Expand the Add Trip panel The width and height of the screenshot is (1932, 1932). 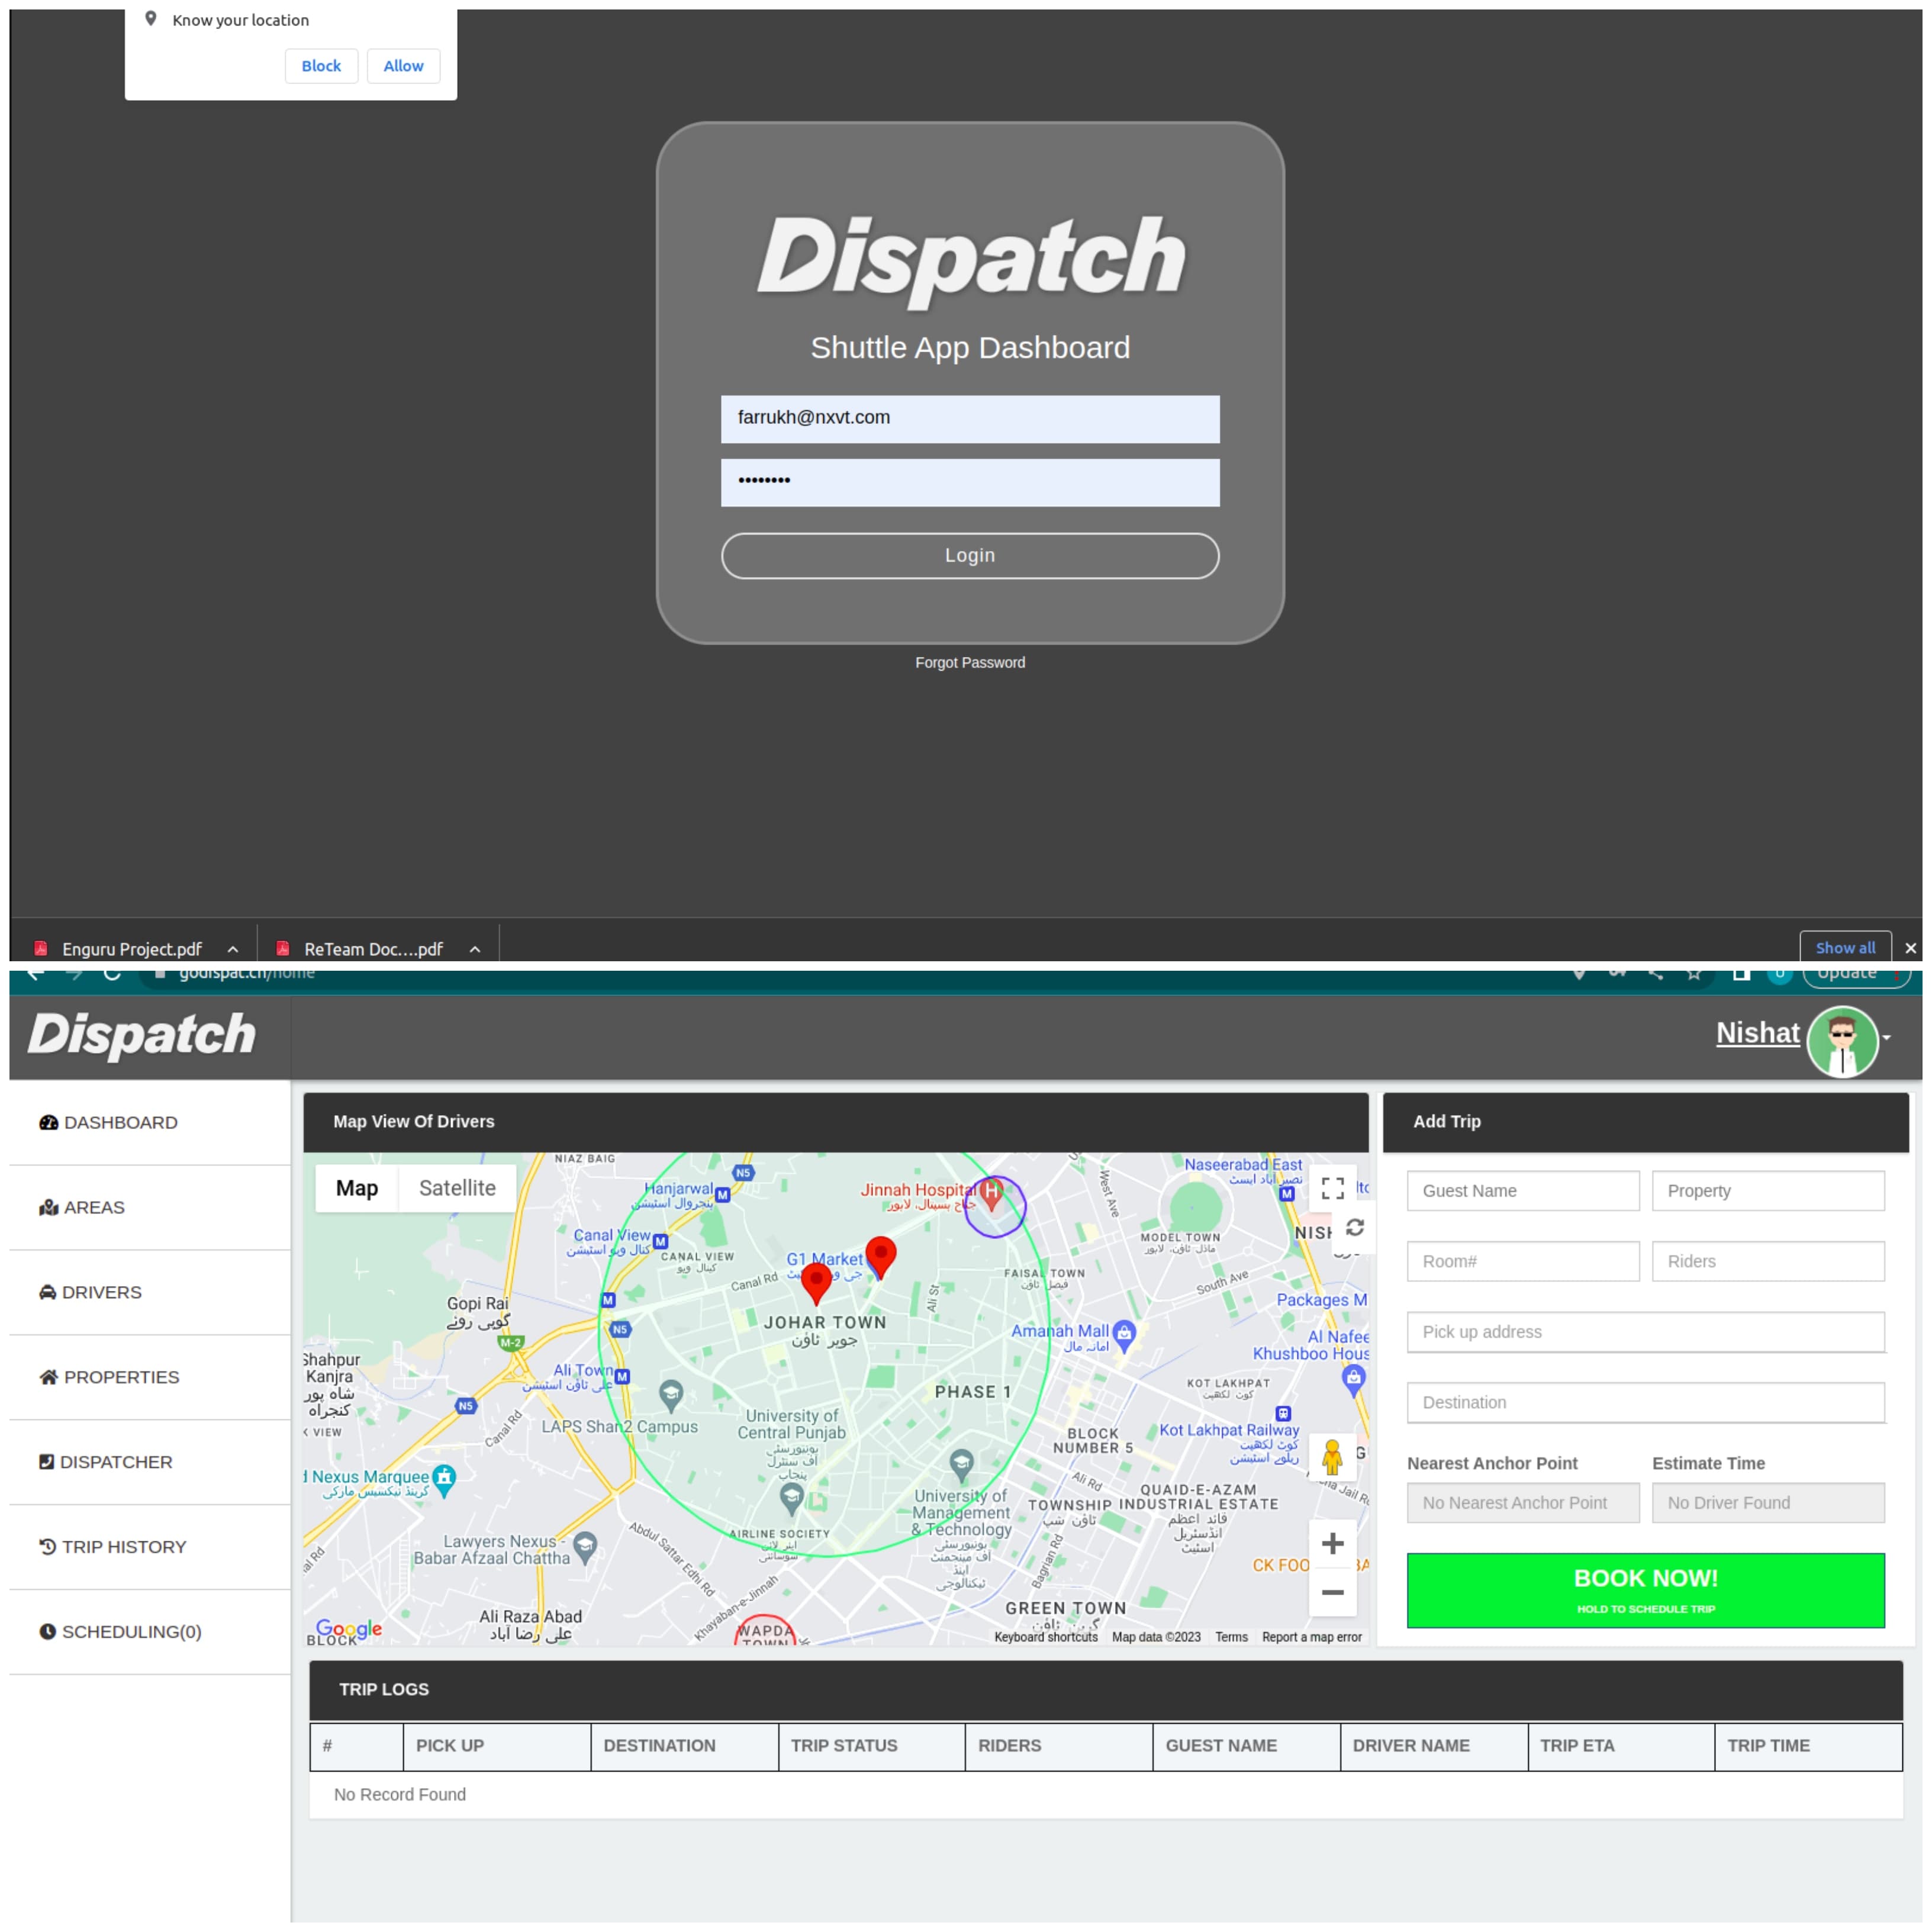coord(1646,1122)
